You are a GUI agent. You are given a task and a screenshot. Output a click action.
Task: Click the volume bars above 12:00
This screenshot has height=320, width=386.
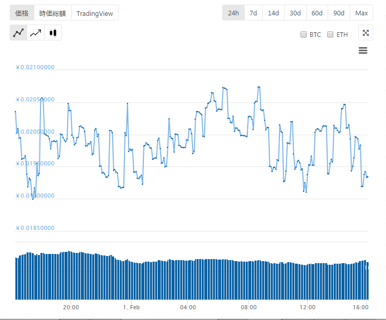click(307, 282)
